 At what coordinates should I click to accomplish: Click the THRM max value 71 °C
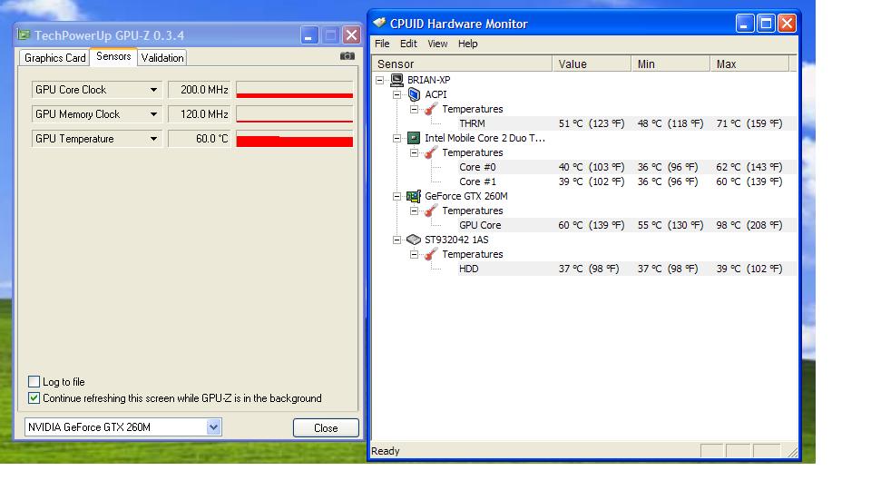[x=749, y=123]
